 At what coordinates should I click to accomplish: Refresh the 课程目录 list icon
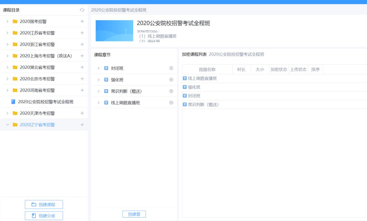pos(82,10)
